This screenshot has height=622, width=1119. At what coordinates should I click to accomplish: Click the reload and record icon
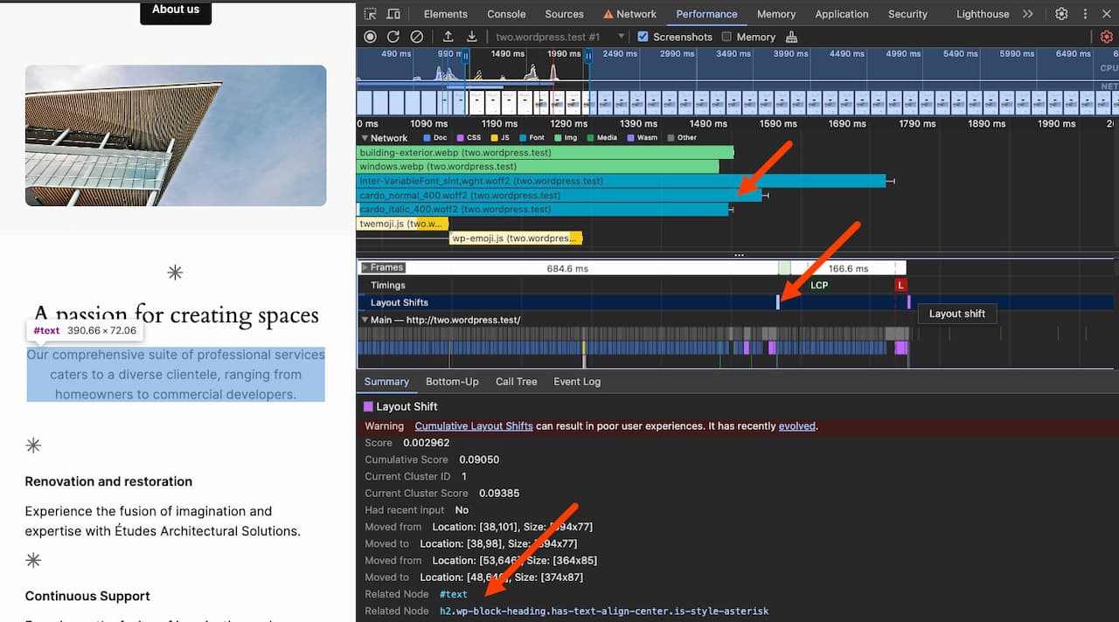[x=393, y=37]
